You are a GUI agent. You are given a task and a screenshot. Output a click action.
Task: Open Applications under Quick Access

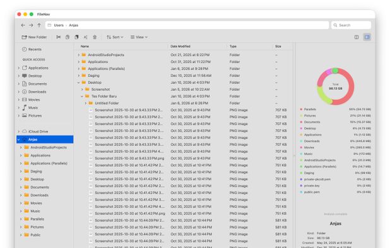(x=35, y=68)
